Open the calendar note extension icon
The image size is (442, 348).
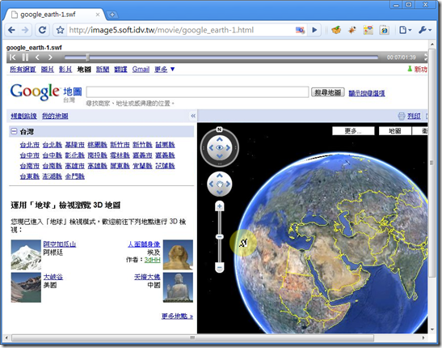(x=368, y=30)
